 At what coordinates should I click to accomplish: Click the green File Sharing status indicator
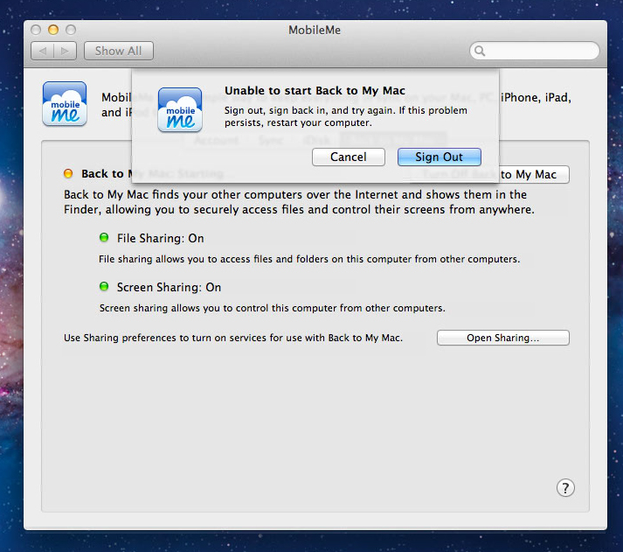(104, 238)
